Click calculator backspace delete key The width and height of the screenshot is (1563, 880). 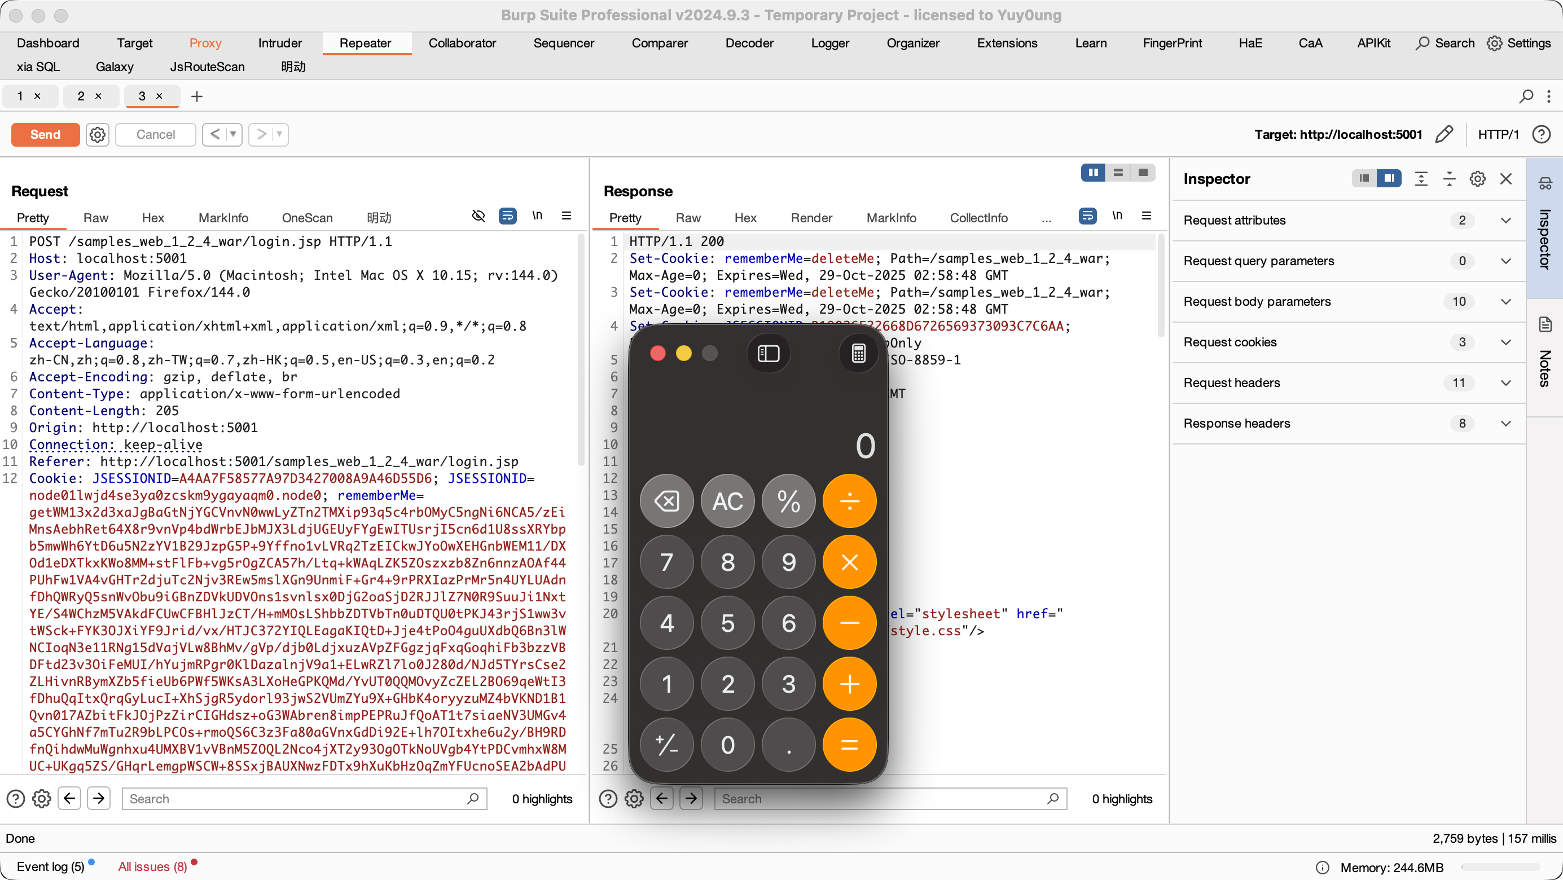point(667,501)
